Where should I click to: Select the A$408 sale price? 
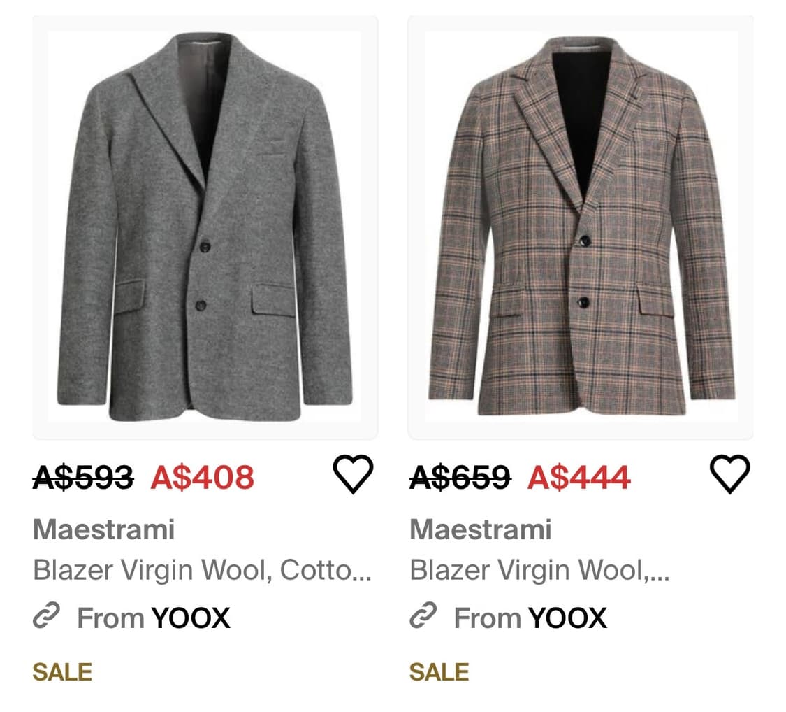point(203,478)
